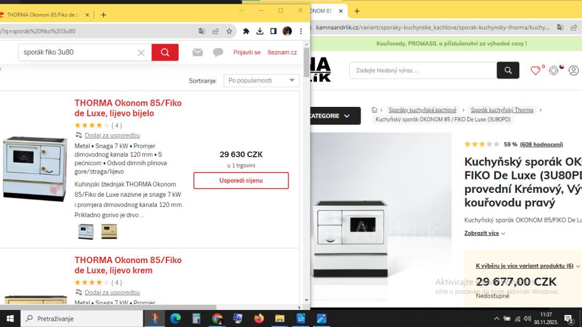This screenshot has height=327, width=582.
Task: Click translate icon in right browser address bar
Action: tap(560, 27)
